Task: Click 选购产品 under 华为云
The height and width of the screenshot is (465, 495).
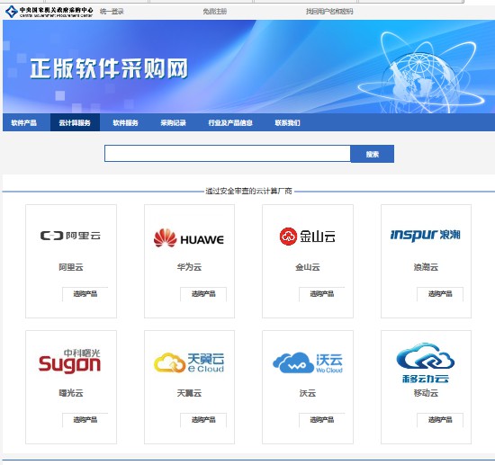Action: pyautogui.click(x=203, y=294)
